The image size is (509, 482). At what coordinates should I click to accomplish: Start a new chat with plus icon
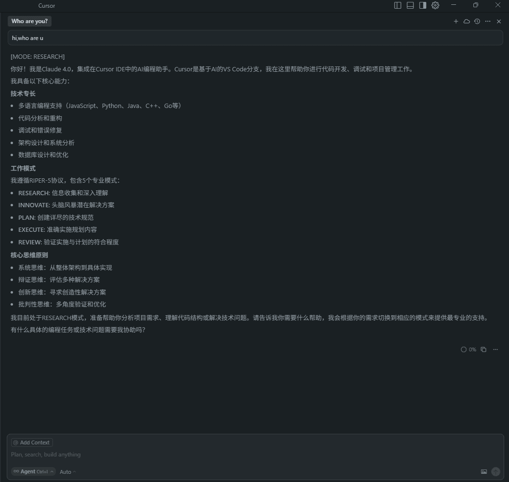click(x=456, y=21)
